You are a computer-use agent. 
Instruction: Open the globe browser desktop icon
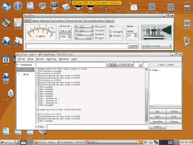click(x=6, y=41)
